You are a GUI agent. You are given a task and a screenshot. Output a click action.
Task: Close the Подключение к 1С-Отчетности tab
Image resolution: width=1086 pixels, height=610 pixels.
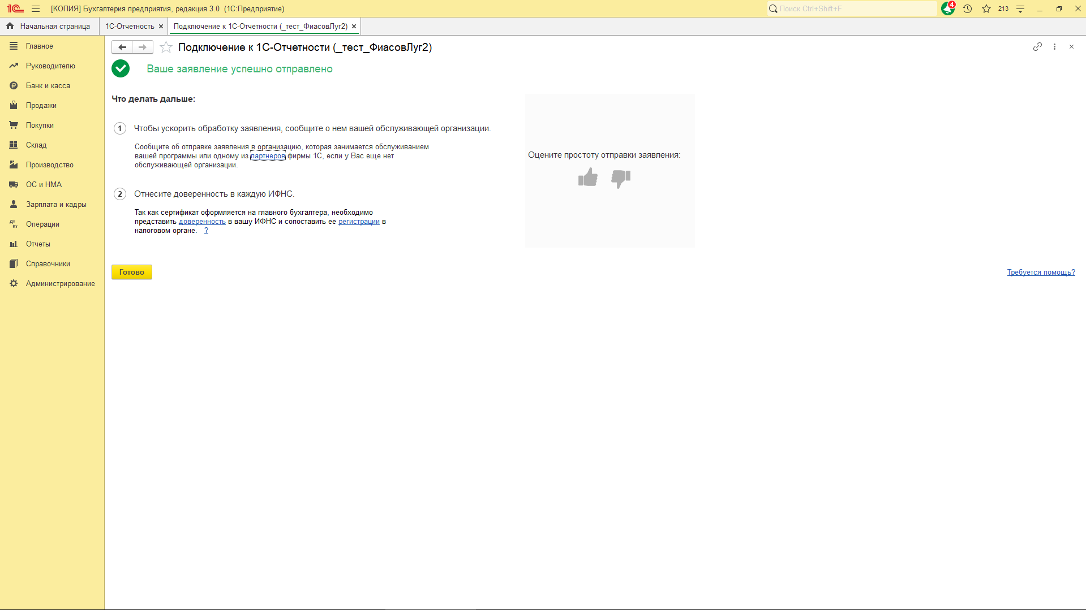pos(354,27)
